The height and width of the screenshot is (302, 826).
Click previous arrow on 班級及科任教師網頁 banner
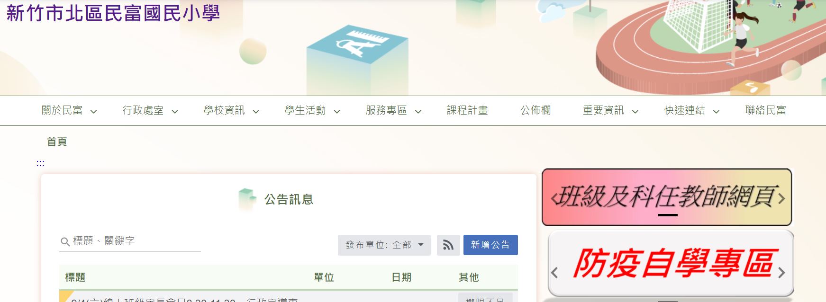tap(554, 198)
